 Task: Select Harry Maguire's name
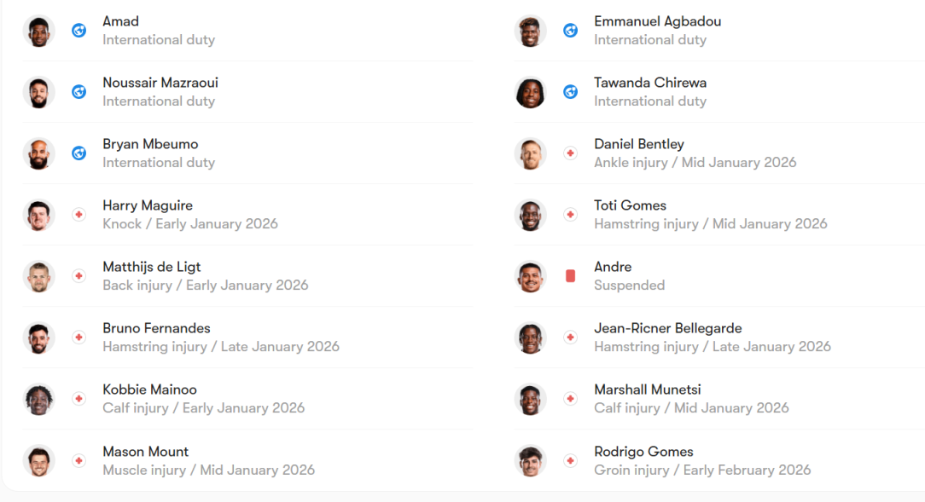(148, 205)
